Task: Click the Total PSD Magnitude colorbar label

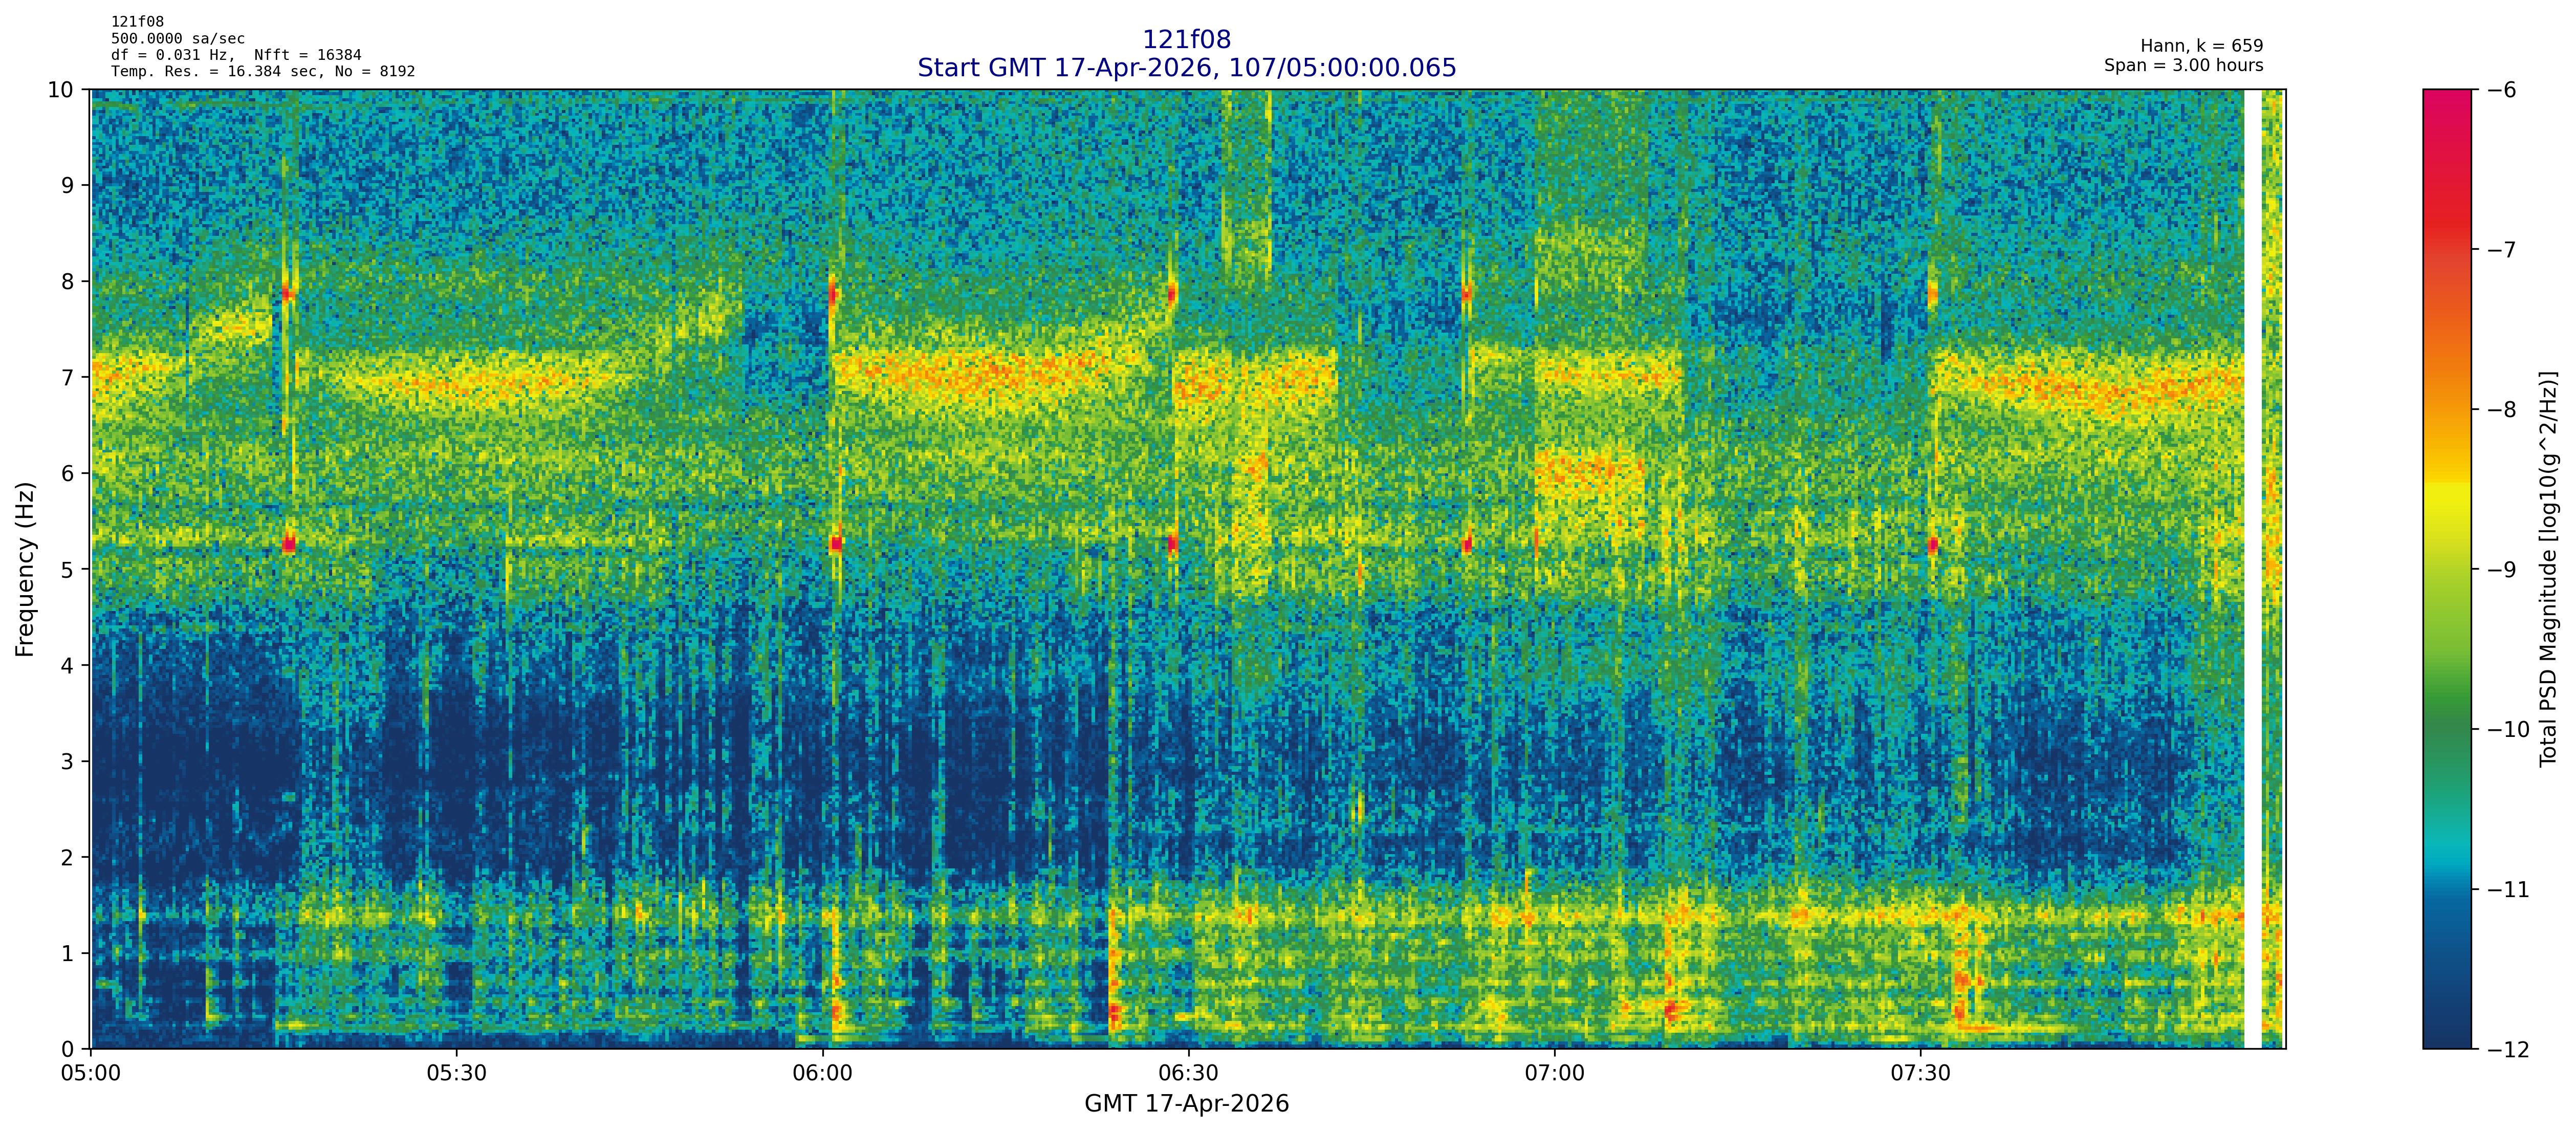Action: pos(2548,569)
